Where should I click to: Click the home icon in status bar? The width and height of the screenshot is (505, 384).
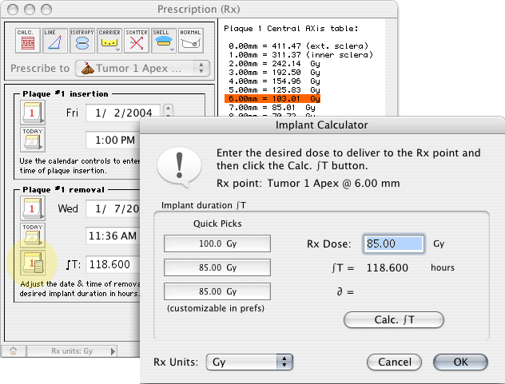coord(14,350)
